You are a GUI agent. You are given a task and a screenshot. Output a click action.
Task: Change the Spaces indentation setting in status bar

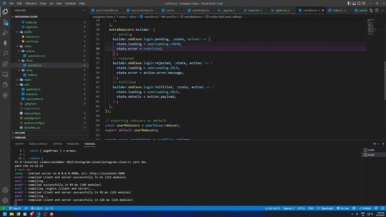click(288, 209)
